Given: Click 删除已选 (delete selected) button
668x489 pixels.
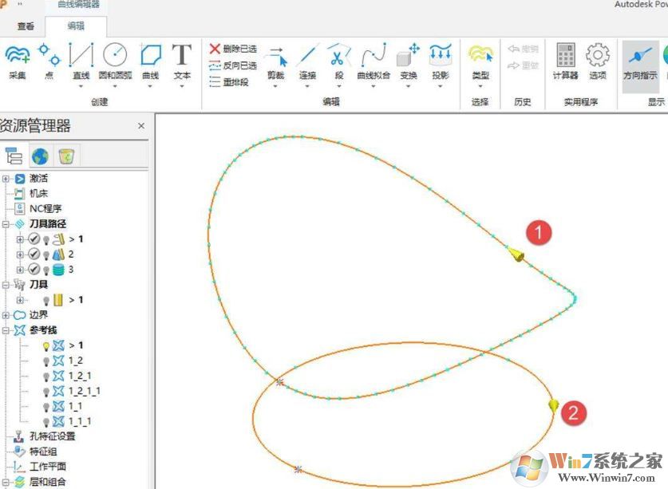Looking at the screenshot, I should click(x=233, y=49).
